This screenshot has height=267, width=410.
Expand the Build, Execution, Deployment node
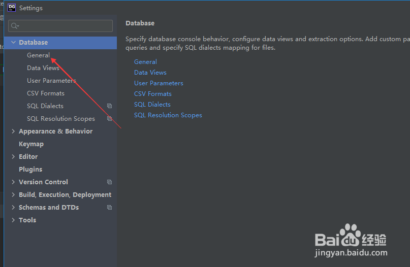13,195
